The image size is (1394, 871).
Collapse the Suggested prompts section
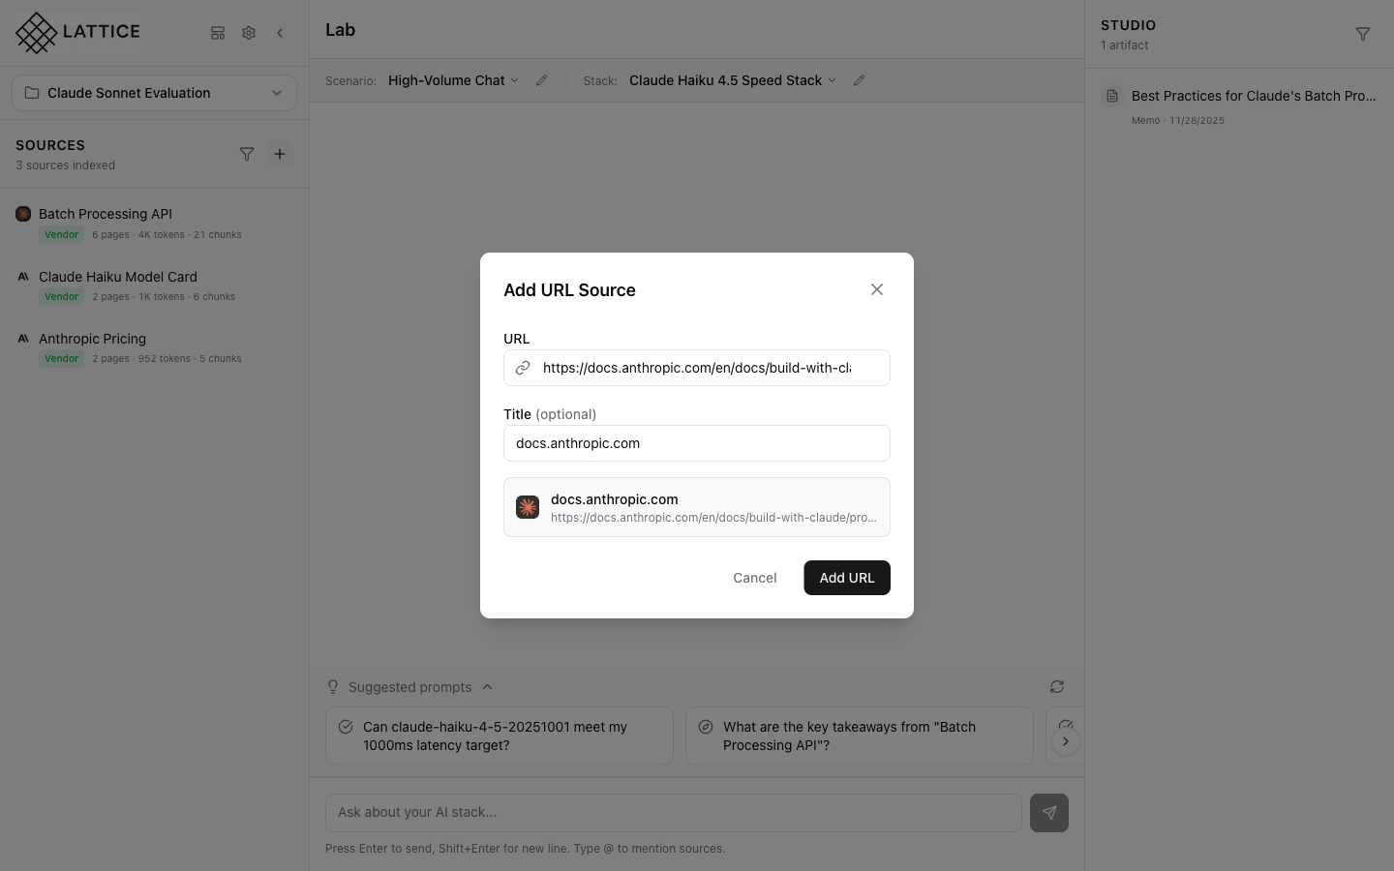click(488, 687)
